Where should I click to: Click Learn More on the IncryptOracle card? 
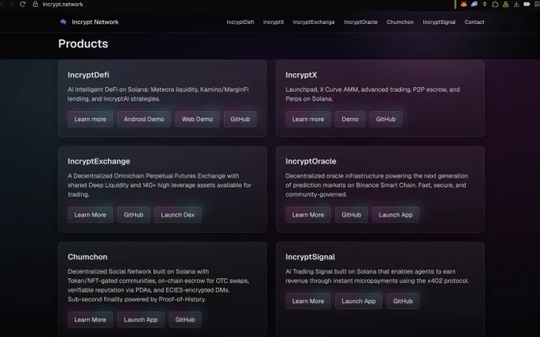(x=308, y=215)
